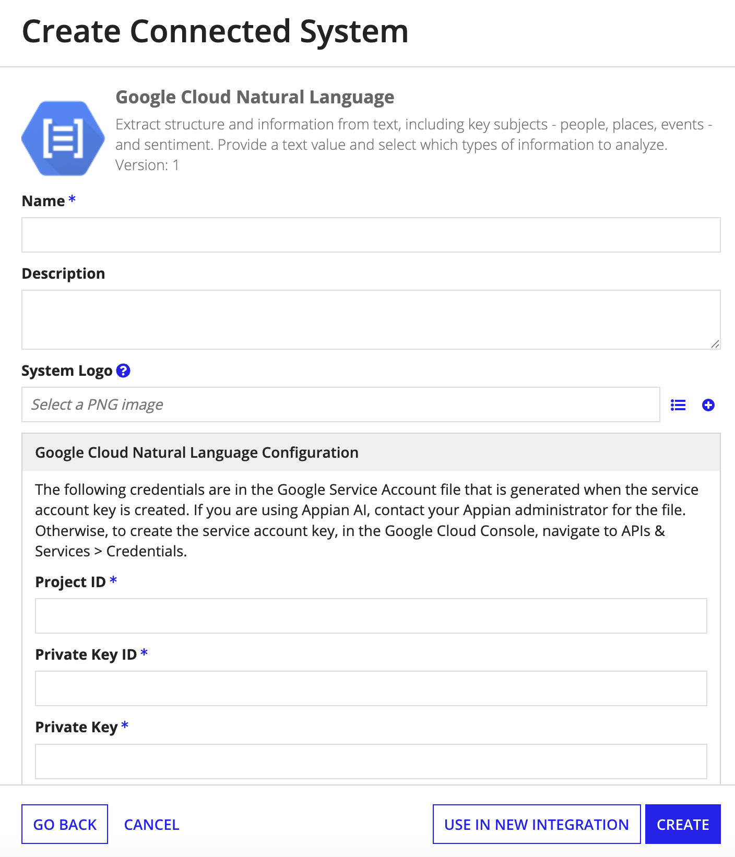Screen dimensions: 735x857
Task: Click the service account credentials instructions paragraph
Action: (x=367, y=520)
